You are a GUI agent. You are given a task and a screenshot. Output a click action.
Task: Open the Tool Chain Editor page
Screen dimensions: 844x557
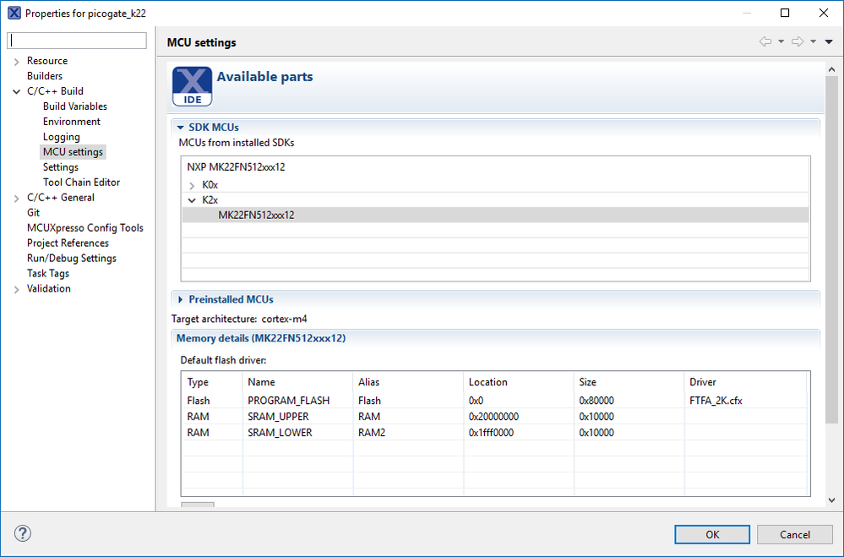(81, 182)
